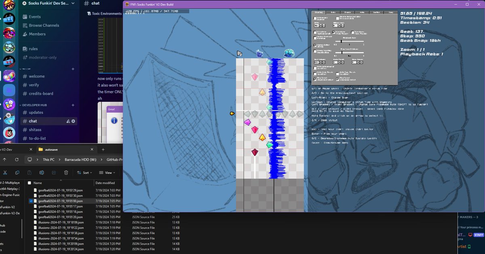485x254 pixels.
Task: Open the View dropdown in File Explorer
Action: click(x=107, y=173)
